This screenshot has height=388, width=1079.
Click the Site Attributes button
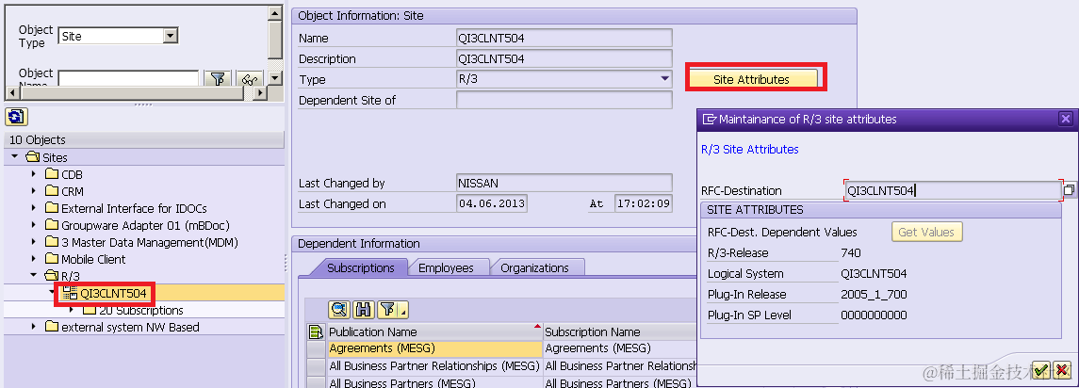[751, 79]
